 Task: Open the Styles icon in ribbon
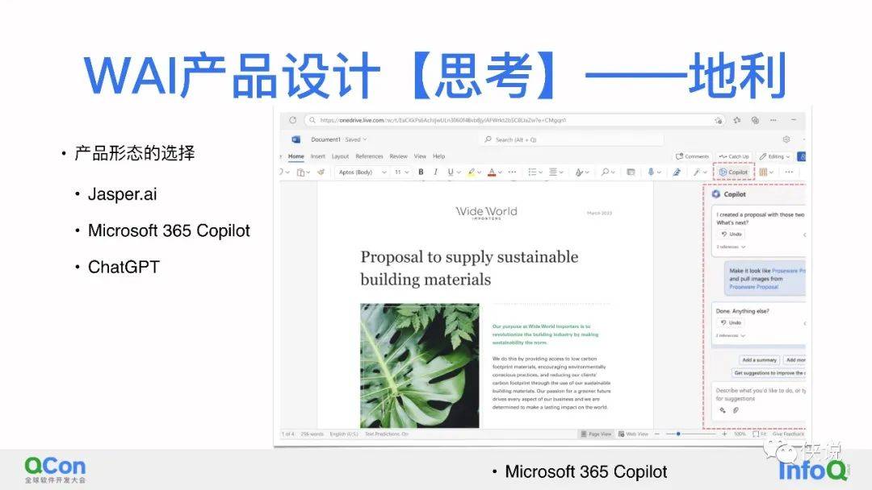(x=579, y=172)
